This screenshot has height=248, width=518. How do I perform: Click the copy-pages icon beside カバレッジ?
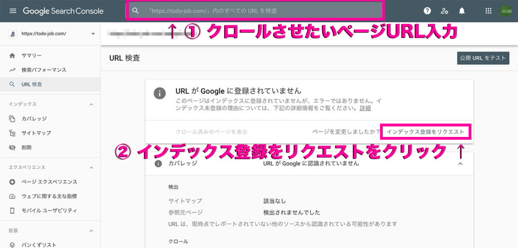pos(12,119)
